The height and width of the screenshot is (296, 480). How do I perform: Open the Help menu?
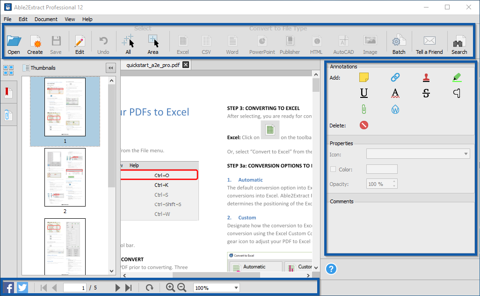[x=87, y=19]
